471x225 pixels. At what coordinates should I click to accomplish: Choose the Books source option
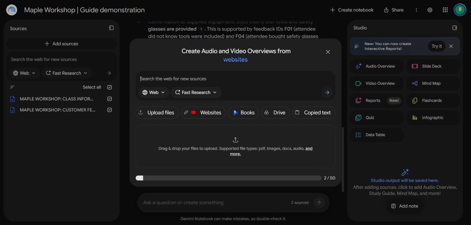pos(243,113)
